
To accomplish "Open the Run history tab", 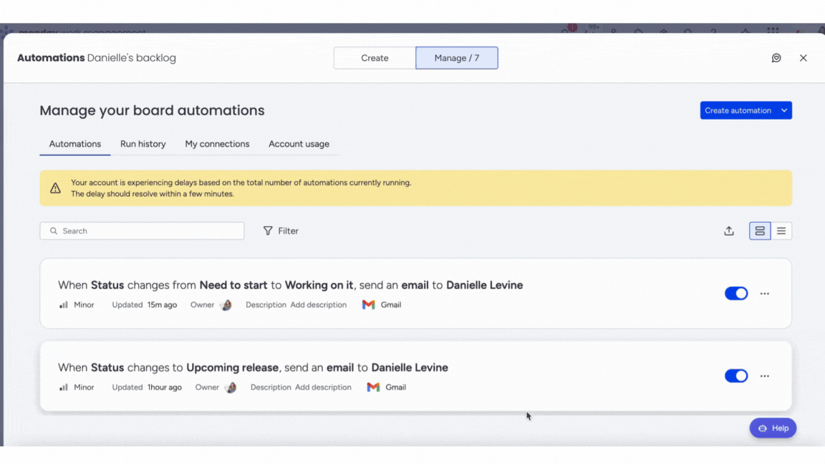I will pos(143,144).
